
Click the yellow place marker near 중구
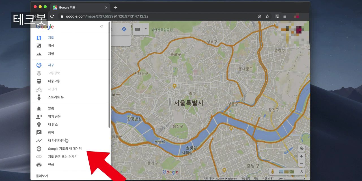tap(174, 86)
